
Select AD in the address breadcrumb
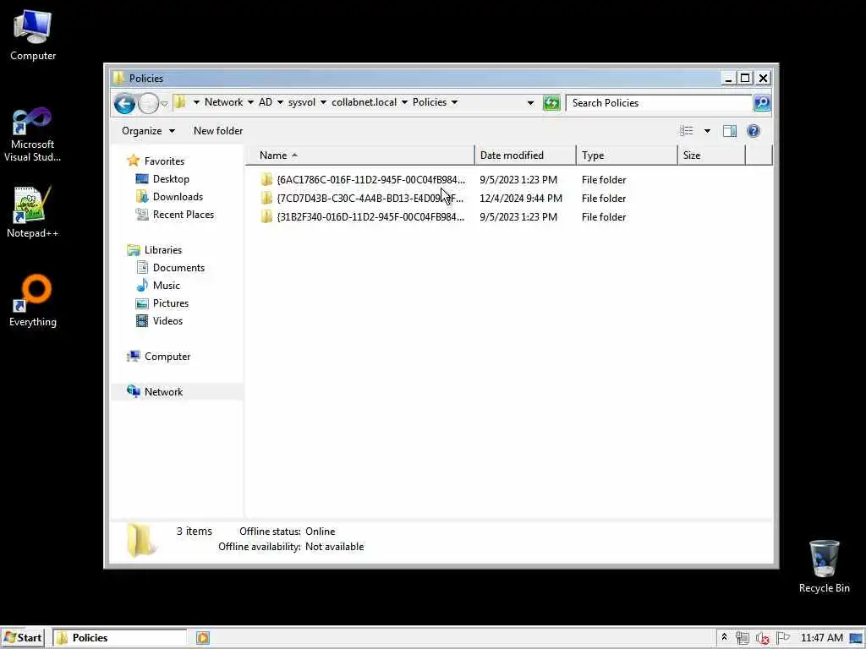[x=266, y=102]
